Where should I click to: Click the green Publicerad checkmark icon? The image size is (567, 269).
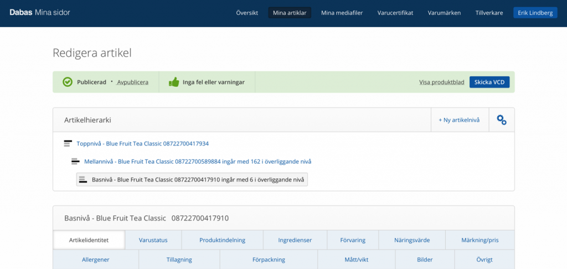click(68, 82)
